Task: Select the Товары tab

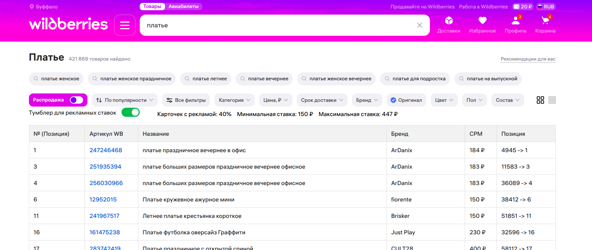Action: 152,7
